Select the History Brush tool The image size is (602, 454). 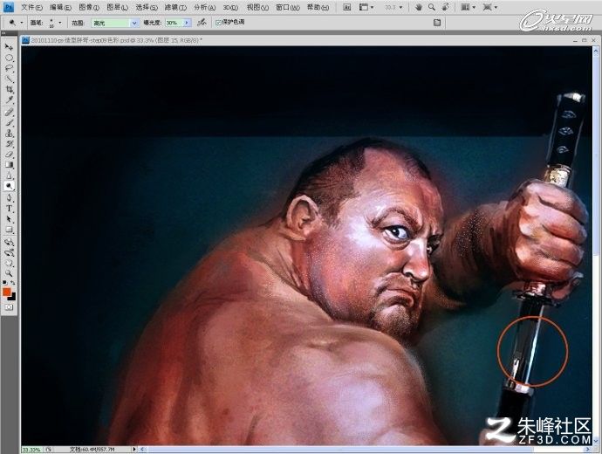(x=10, y=144)
